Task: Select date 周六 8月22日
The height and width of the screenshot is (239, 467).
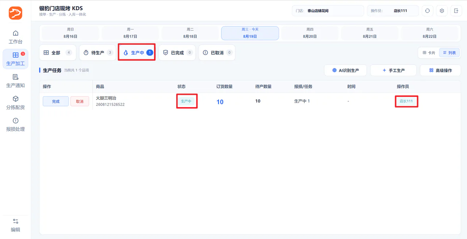Action: click(x=429, y=33)
